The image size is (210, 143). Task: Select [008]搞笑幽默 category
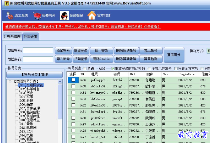[29, 112]
